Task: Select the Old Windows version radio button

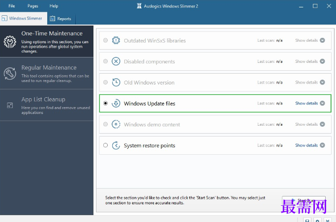Action: 105,82
